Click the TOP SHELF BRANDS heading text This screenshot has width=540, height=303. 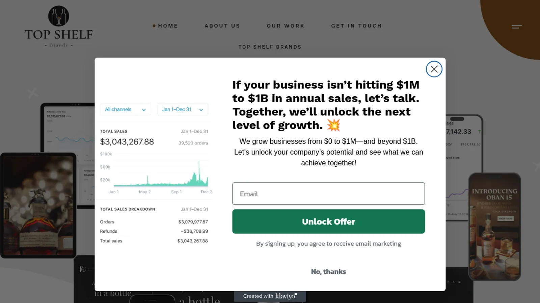270,47
